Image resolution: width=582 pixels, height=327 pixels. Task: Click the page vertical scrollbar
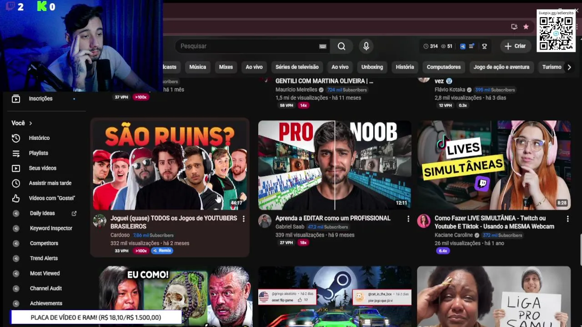(580, 249)
